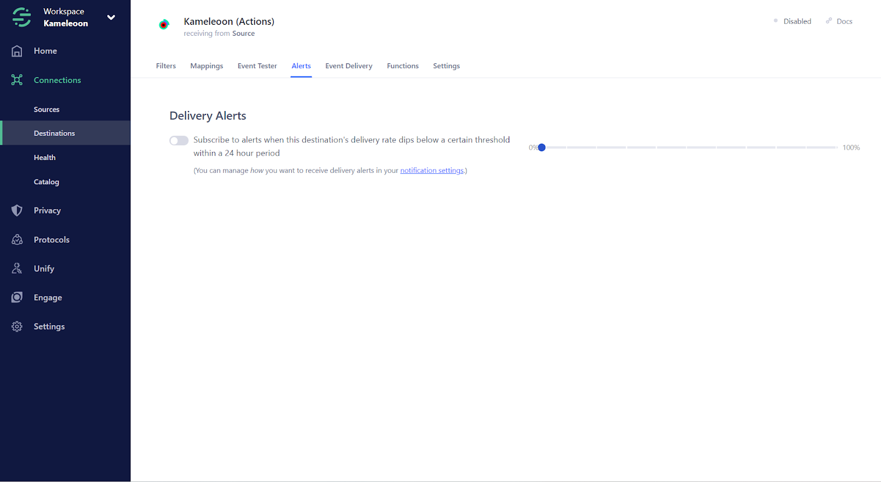This screenshot has width=881, height=482.
Task: Go to the Event Delivery tab
Action: 349,66
